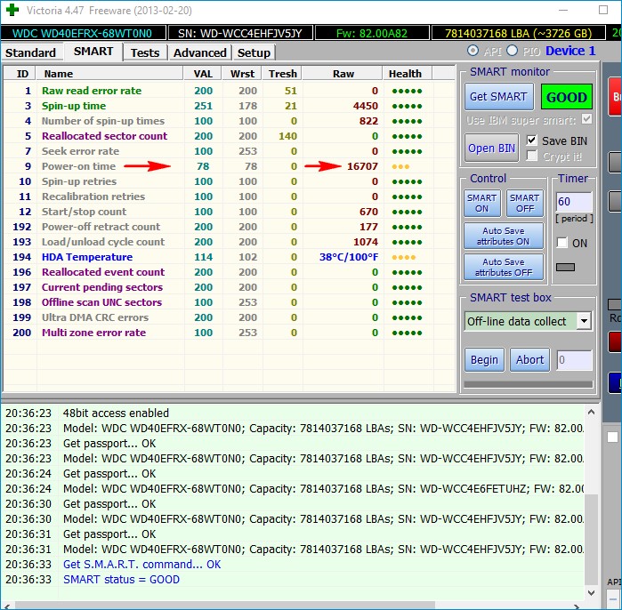Open the Advanced tab
Viewport: 622px width, 610px height.
click(199, 52)
